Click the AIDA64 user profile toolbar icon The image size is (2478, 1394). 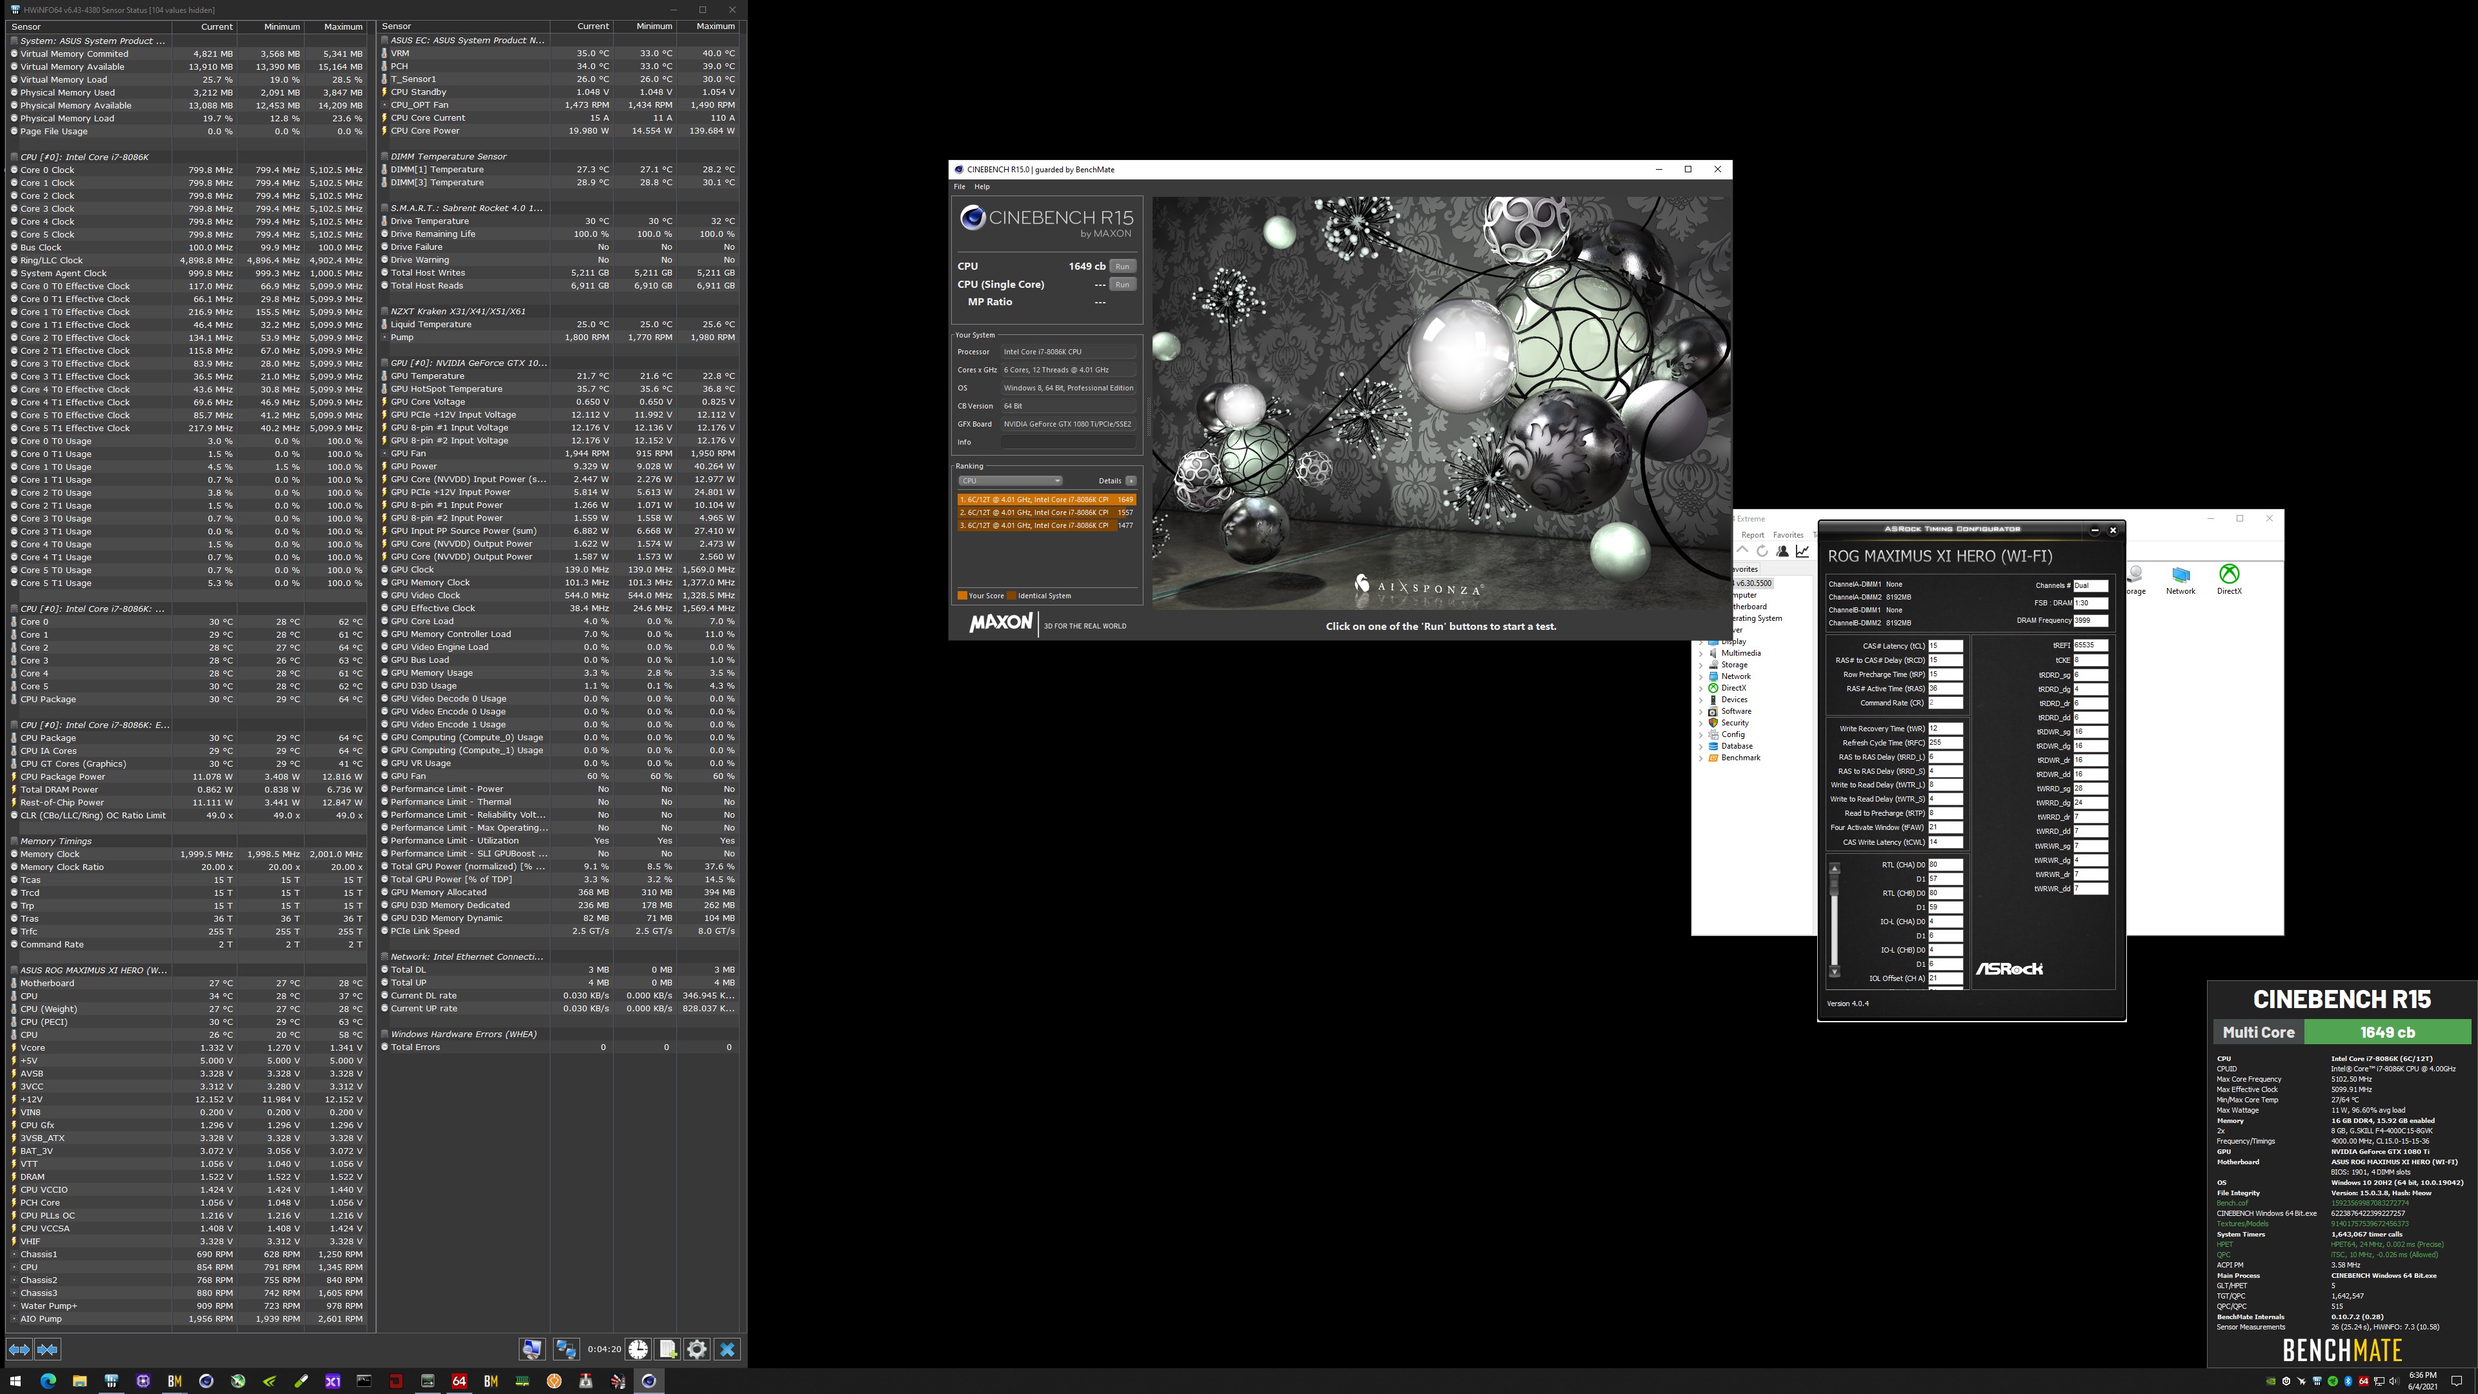[1782, 551]
